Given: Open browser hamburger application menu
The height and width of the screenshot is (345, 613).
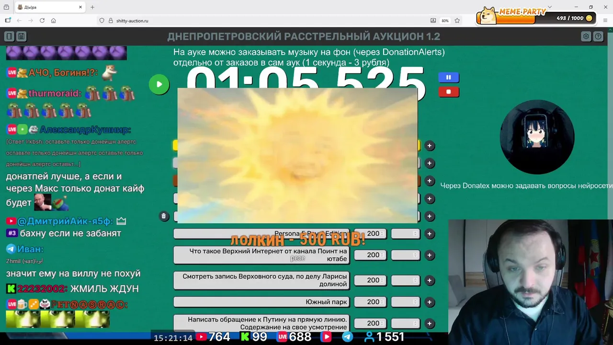Looking at the screenshot, I should pyautogui.click(x=605, y=21).
